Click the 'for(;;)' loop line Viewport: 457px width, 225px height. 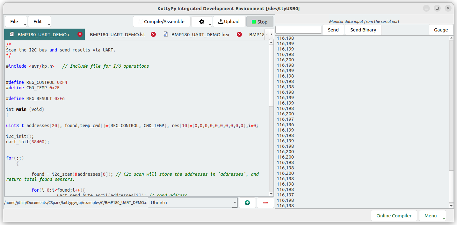pos(15,158)
